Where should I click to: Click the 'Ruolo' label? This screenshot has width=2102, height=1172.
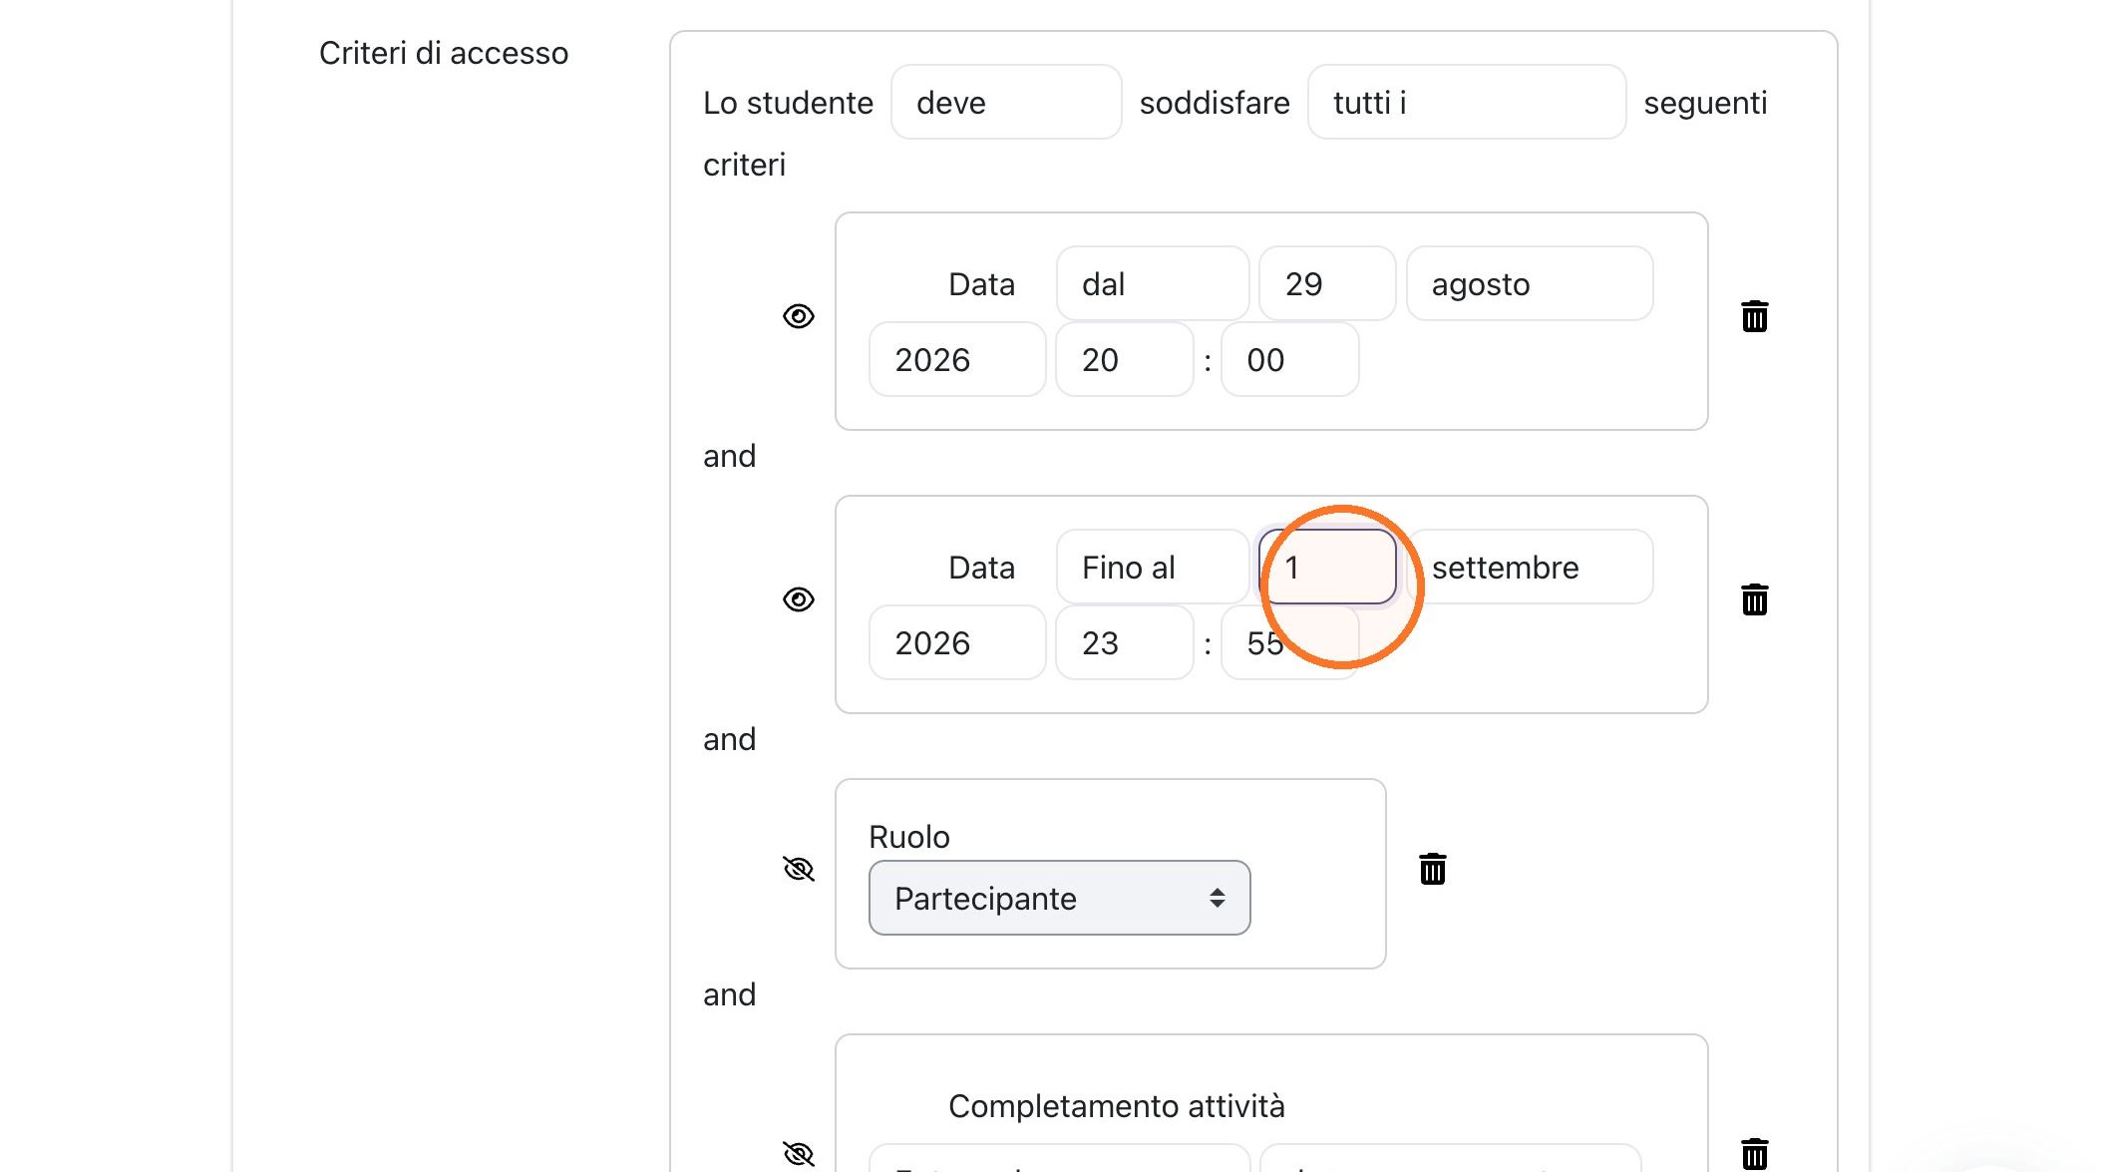click(908, 837)
